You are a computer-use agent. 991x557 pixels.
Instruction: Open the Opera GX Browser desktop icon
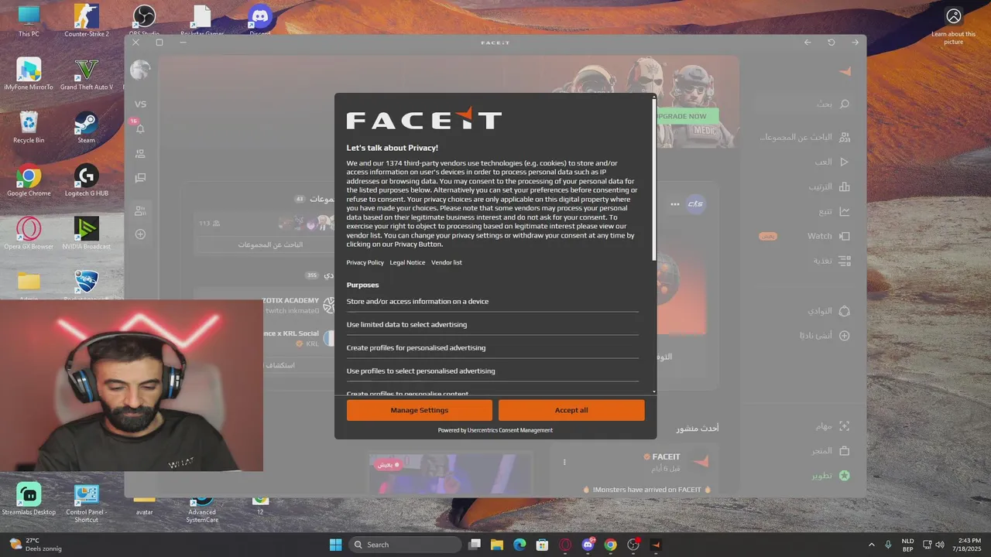(x=29, y=234)
